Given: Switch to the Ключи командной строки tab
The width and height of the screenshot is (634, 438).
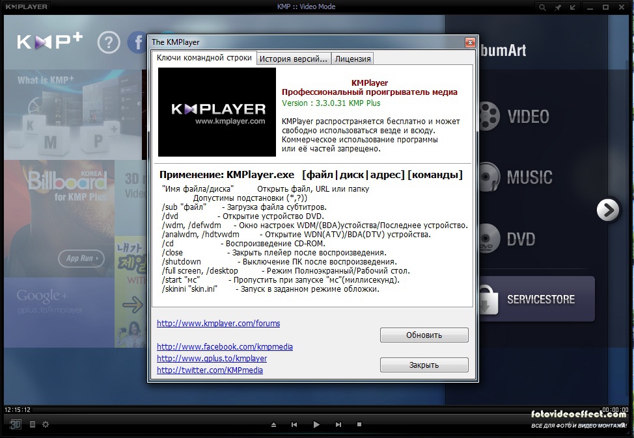Looking at the screenshot, I should (204, 58).
